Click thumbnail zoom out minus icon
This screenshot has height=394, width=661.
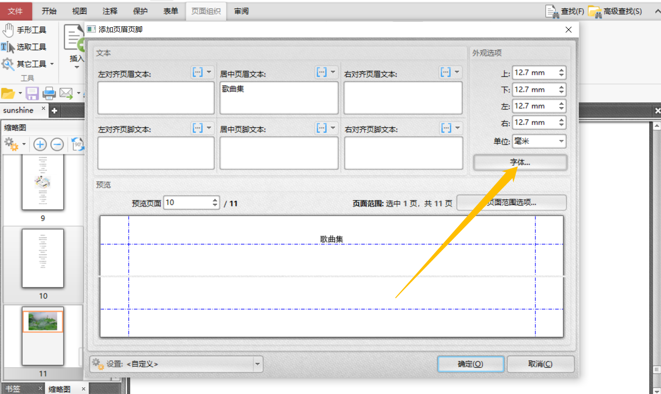point(57,144)
